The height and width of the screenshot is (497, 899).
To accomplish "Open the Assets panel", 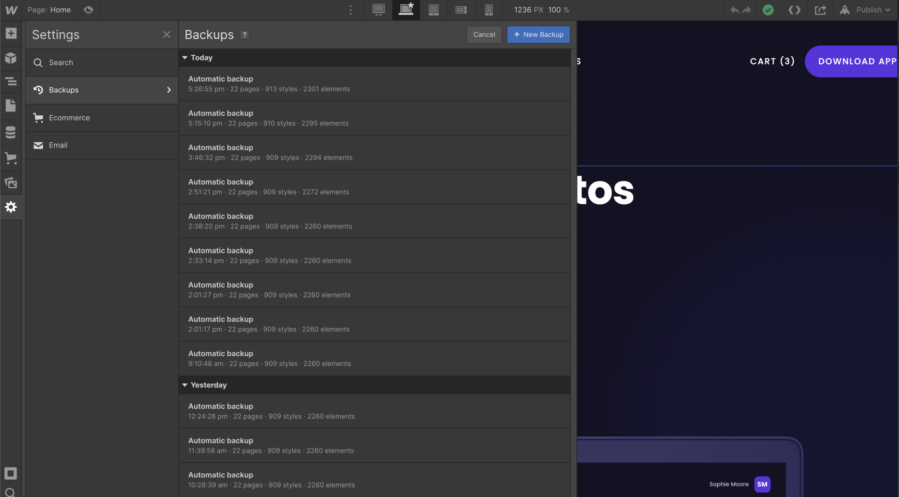I will coord(11,183).
